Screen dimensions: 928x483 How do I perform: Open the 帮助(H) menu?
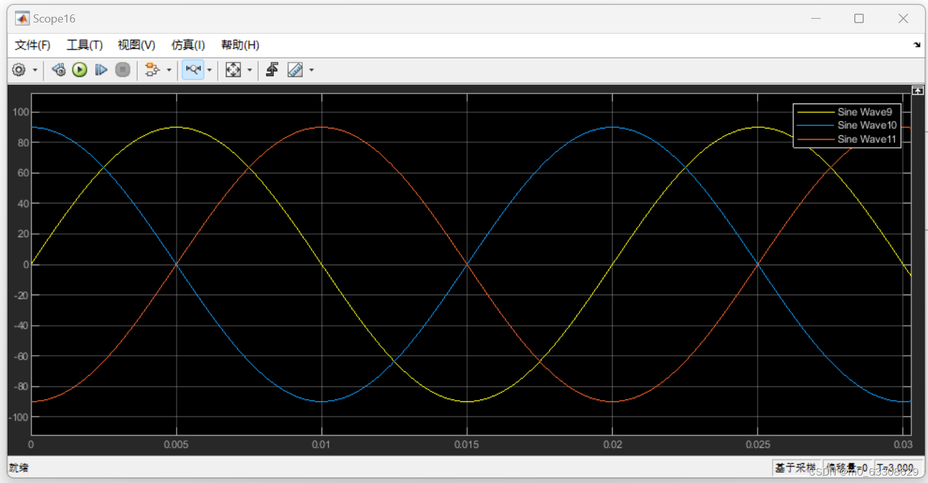[240, 45]
